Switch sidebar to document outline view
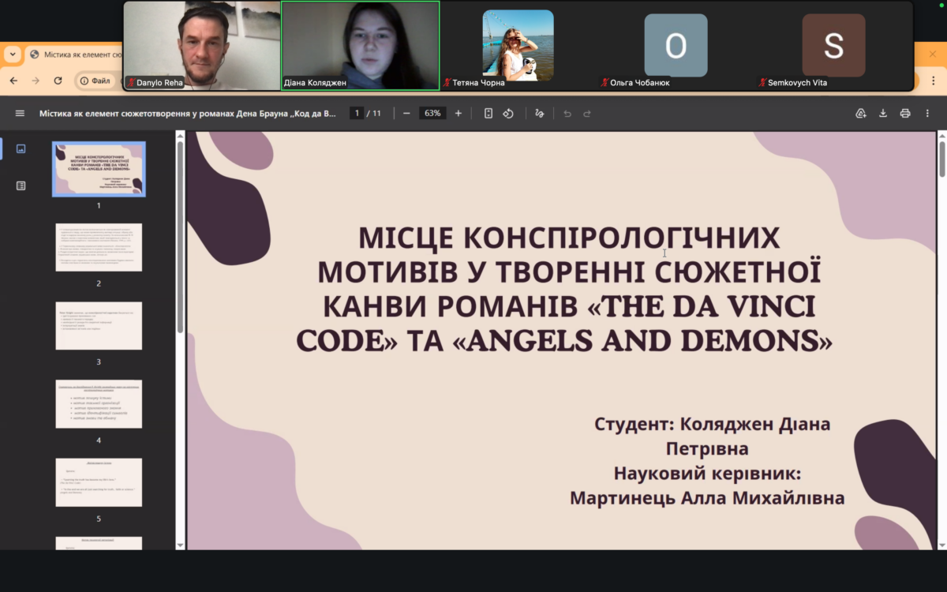Screen dimensions: 947x592 tap(21, 185)
